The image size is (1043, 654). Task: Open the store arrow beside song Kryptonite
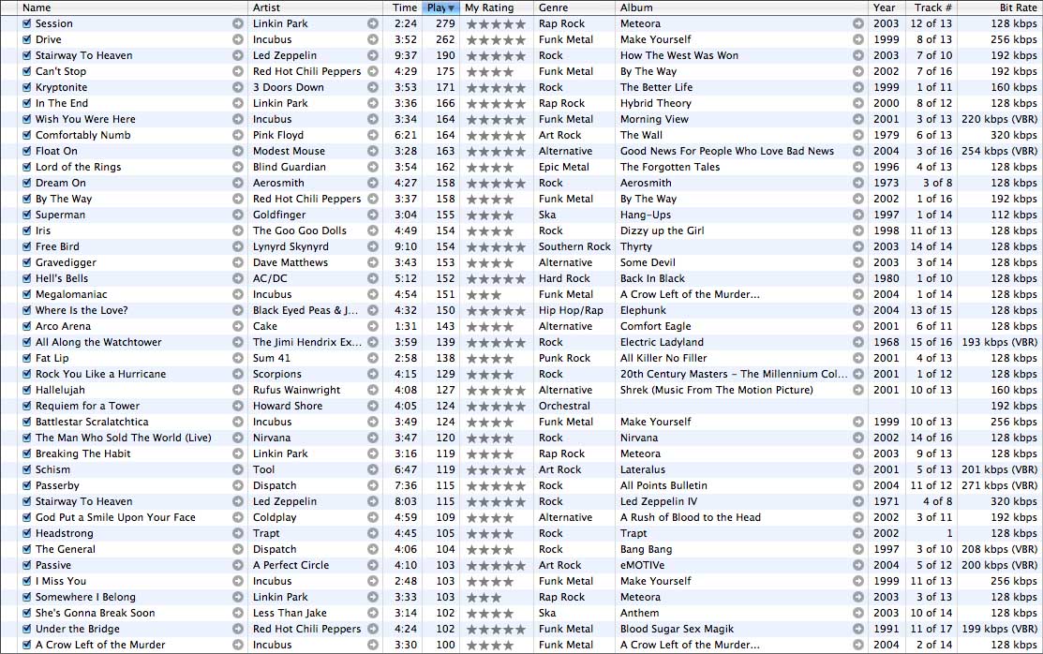click(x=238, y=87)
